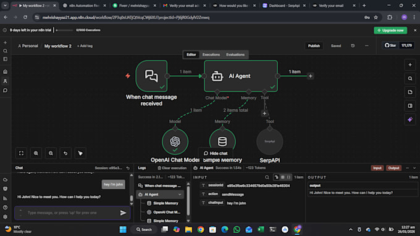Open the Personal user icon in sidebar
Screen dimensions: 420x236
5,81
